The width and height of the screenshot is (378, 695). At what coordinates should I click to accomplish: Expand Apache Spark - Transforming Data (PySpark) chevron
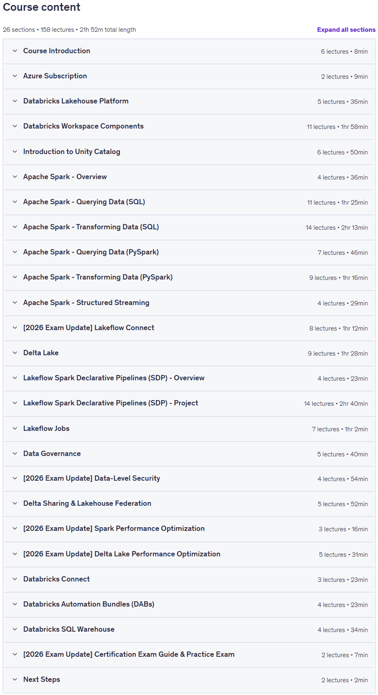coord(15,278)
